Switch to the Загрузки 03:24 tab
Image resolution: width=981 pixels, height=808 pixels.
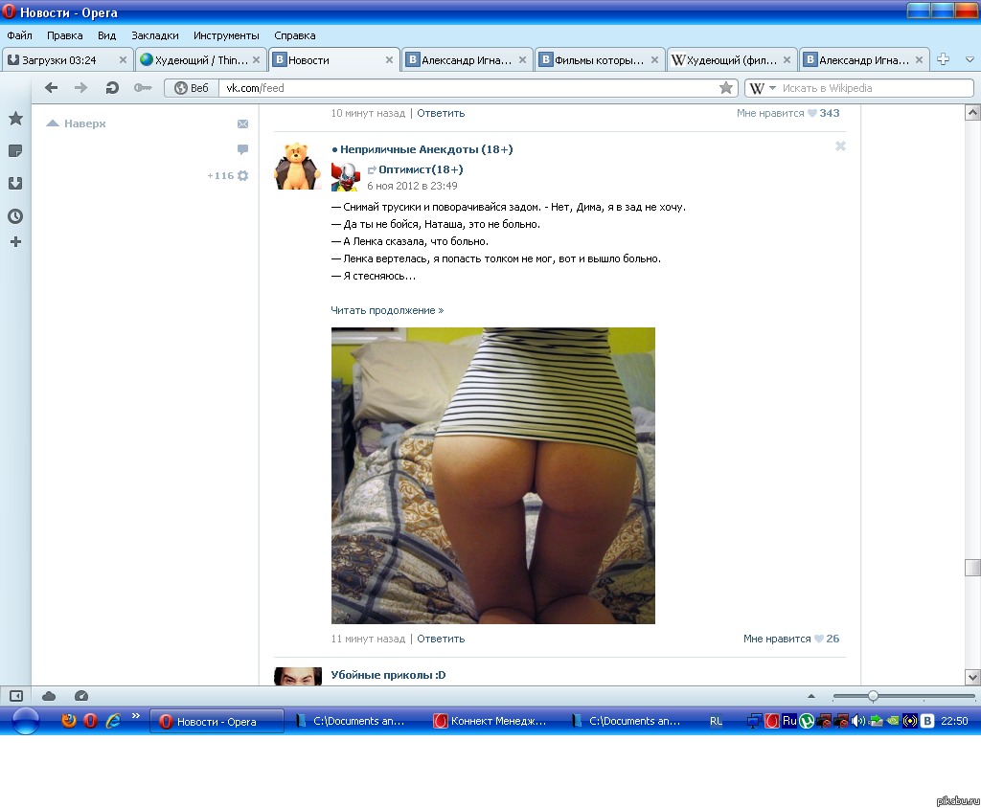point(65,59)
